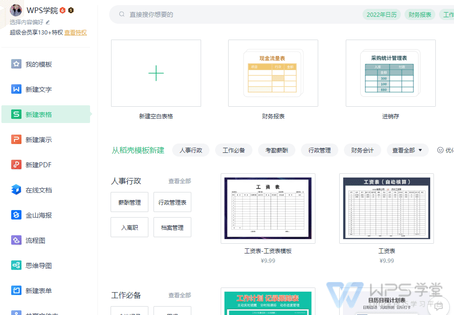Viewport: 454px width, 315px height.
Task: Click the 新建文字 W icon
Action: pyautogui.click(x=16, y=89)
